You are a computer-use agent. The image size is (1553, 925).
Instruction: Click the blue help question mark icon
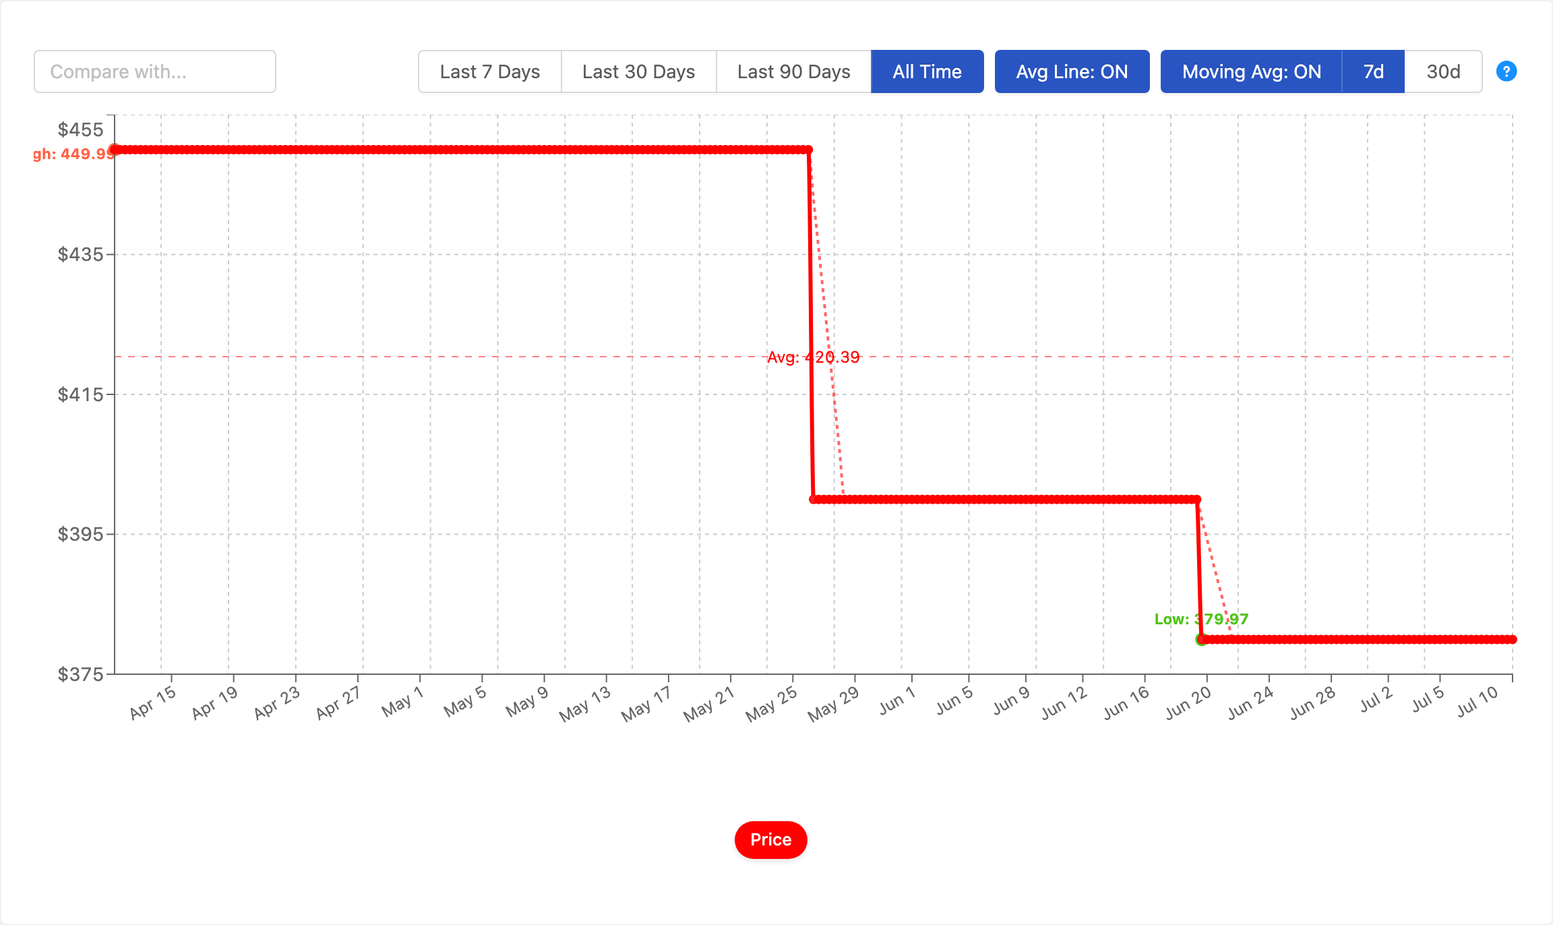[1506, 71]
